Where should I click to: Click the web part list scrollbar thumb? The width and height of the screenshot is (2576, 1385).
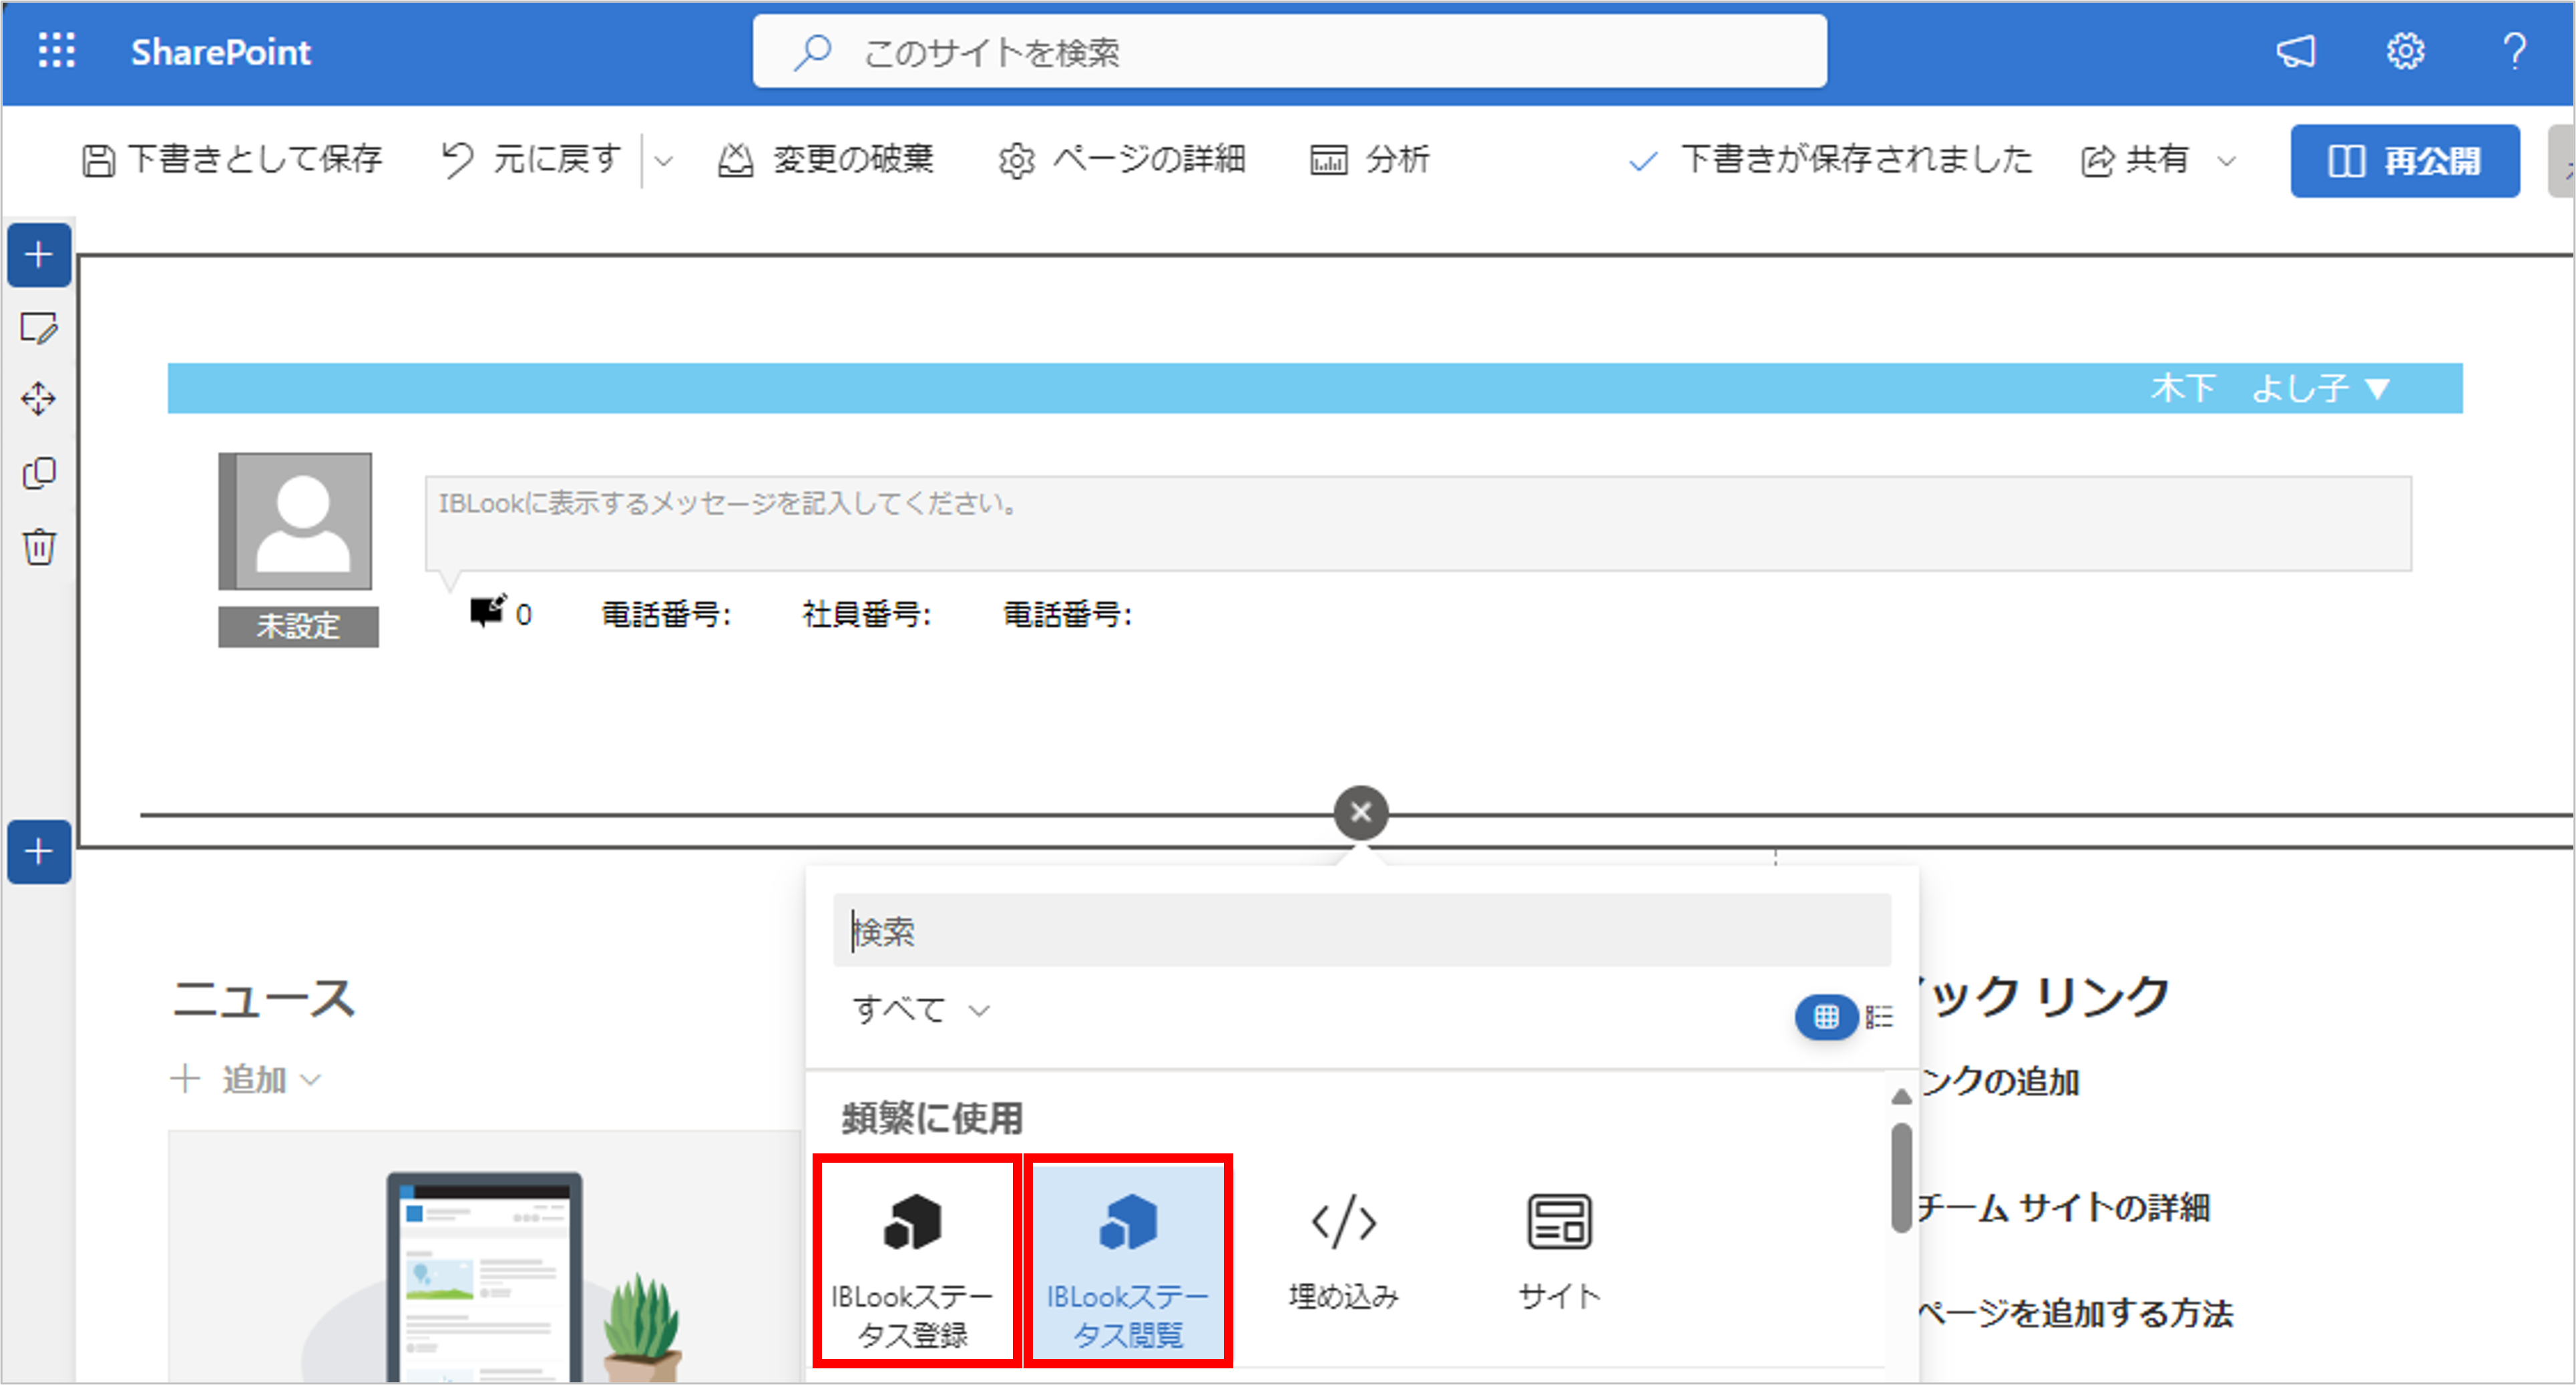pos(1901,1178)
